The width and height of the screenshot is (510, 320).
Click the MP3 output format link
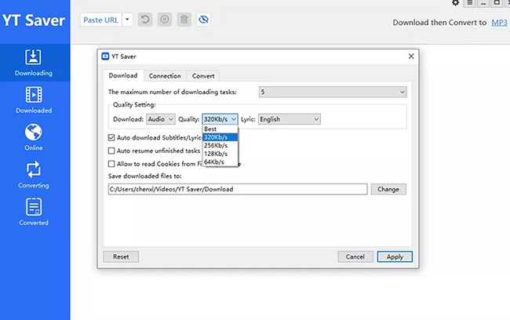499,23
